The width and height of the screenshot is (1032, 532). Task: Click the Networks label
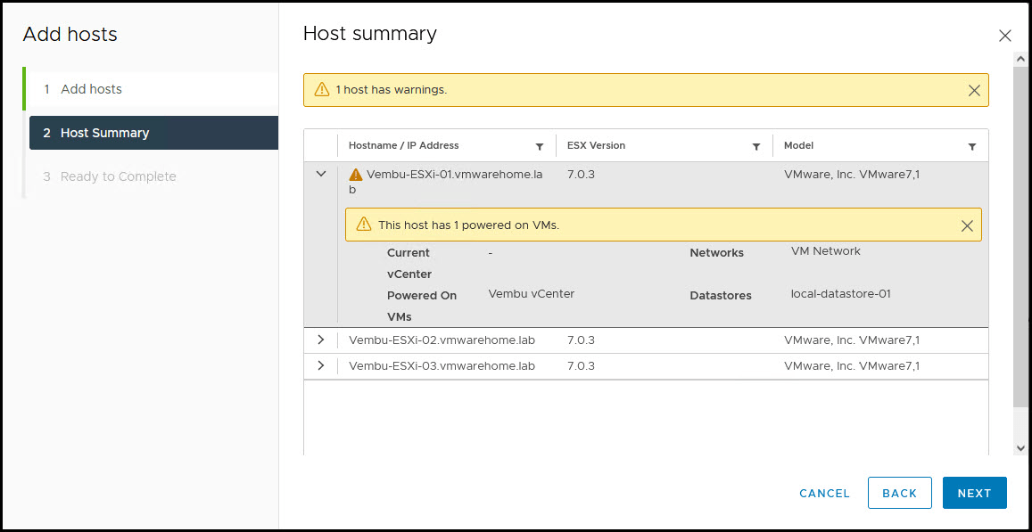point(717,253)
